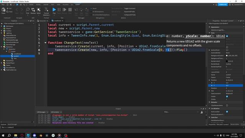This screenshot has height=138, width=245.
Task: Select the On Unhandled Exceptions option
Action: (100, 15)
